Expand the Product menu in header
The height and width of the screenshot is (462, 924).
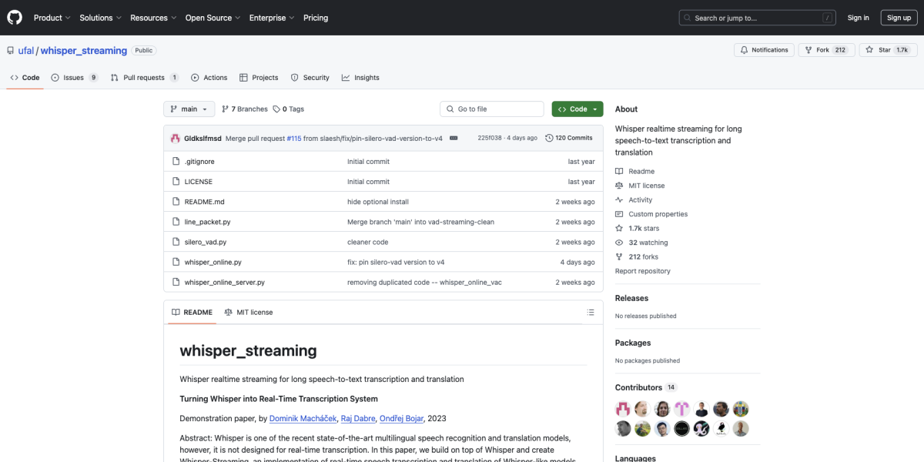(52, 18)
